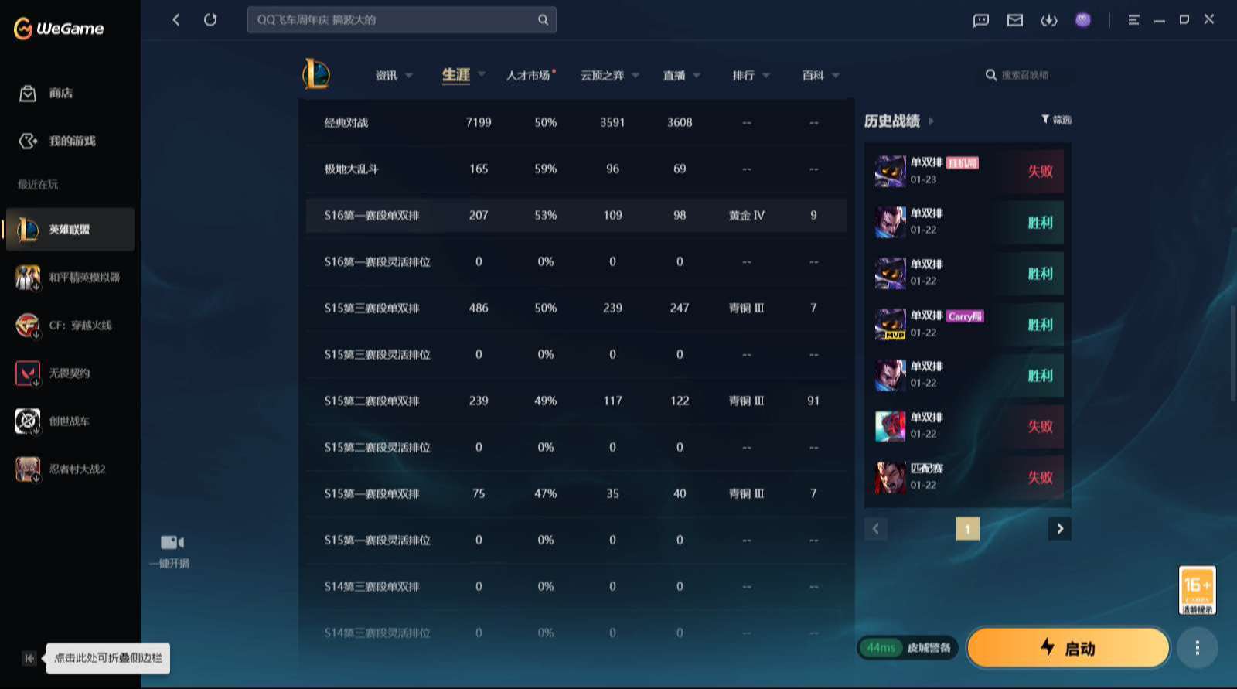1237x689 pixels.
Task: Open the filter for match history
Action: click(x=1056, y=120)
